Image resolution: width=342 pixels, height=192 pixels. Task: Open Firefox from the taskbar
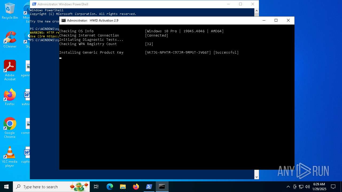[x=136, y=187]
